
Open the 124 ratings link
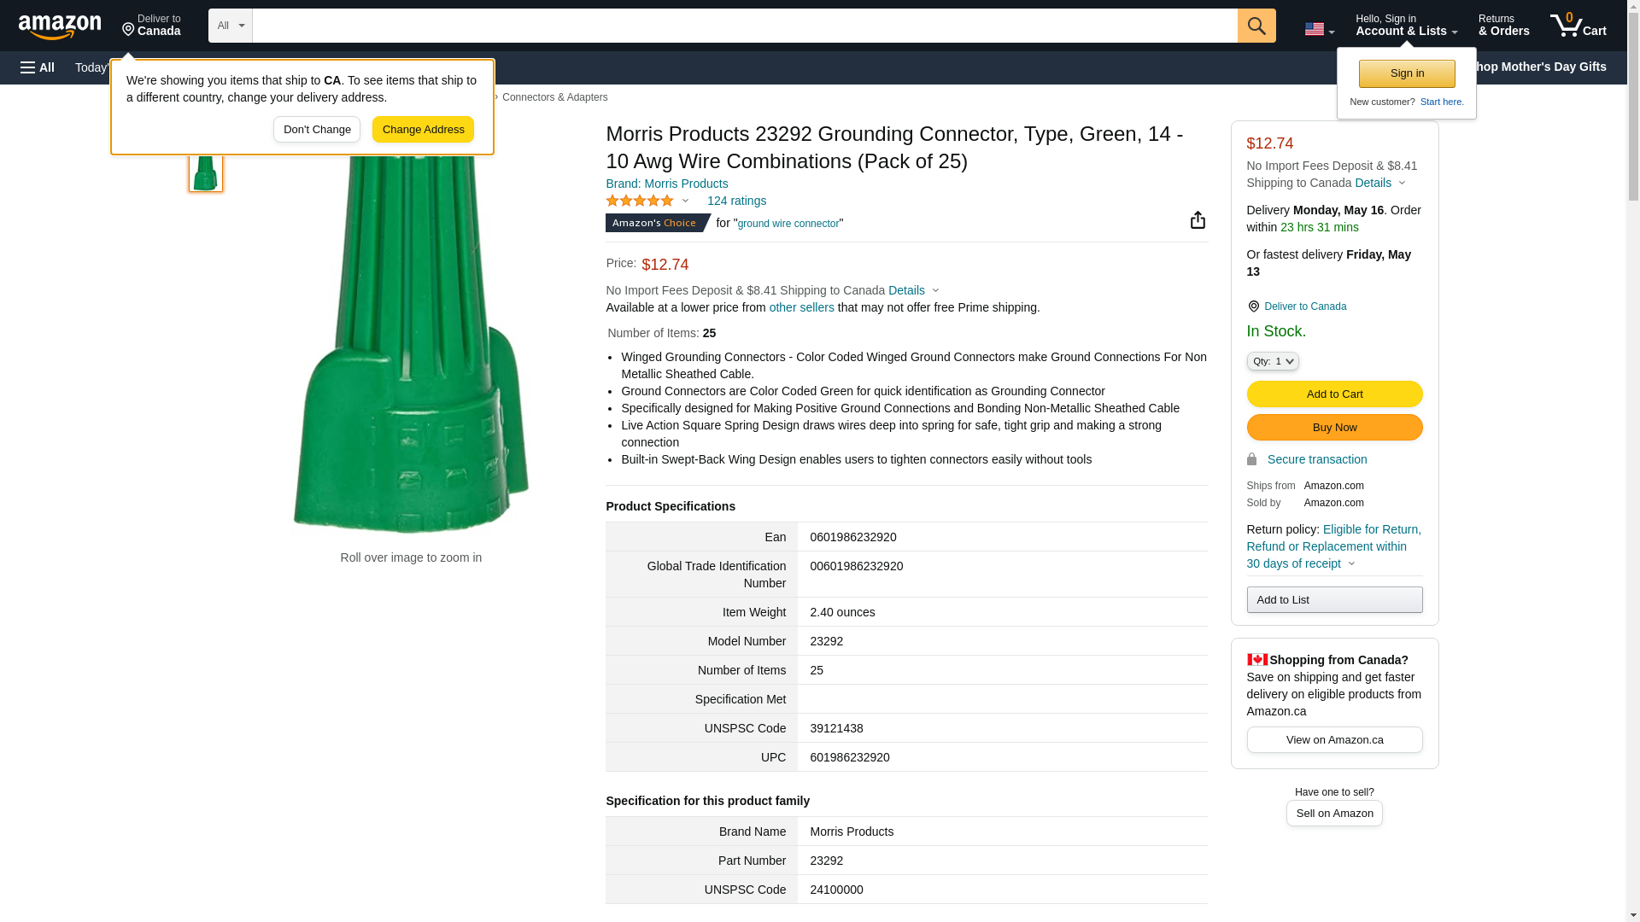(x=735, y=201)
